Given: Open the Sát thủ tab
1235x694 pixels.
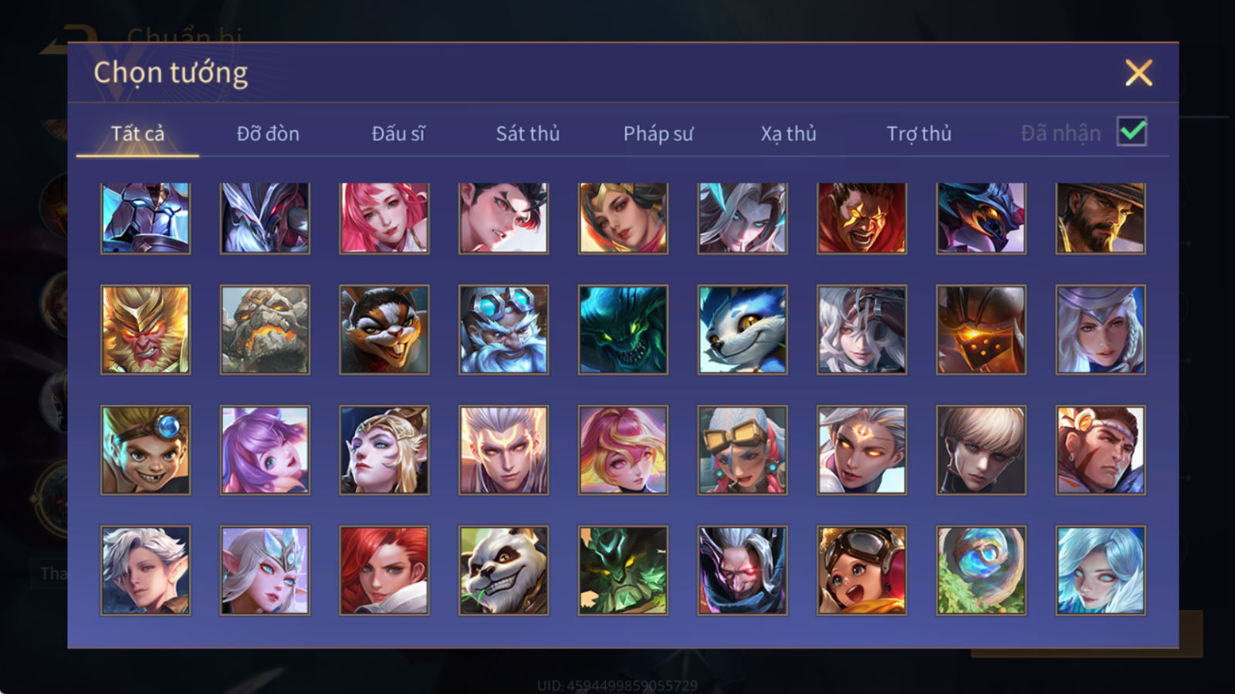Looking at the screenshot, I should pyautogui.click(x=528, y=134).
